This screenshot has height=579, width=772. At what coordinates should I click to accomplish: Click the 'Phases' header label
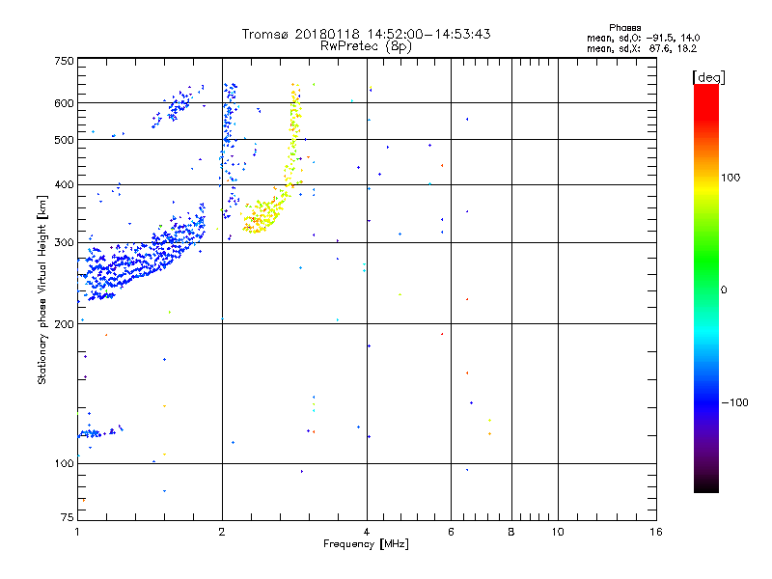[624, 28]
